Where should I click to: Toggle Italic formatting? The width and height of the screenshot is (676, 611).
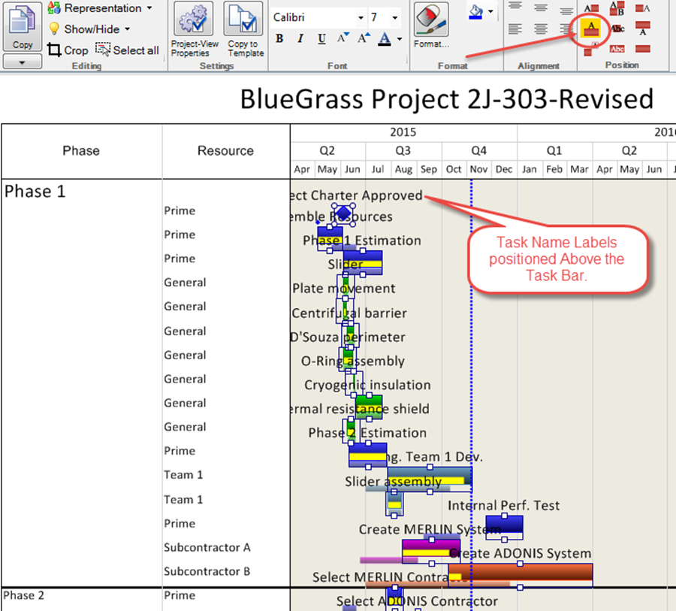point(300,39)
